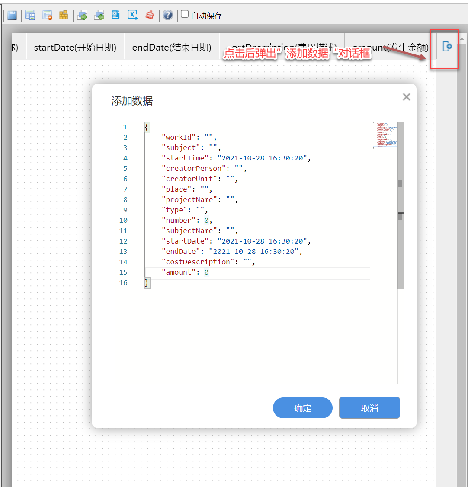
Task: Click the JSON minimap preview
Action: pos(385,135)
